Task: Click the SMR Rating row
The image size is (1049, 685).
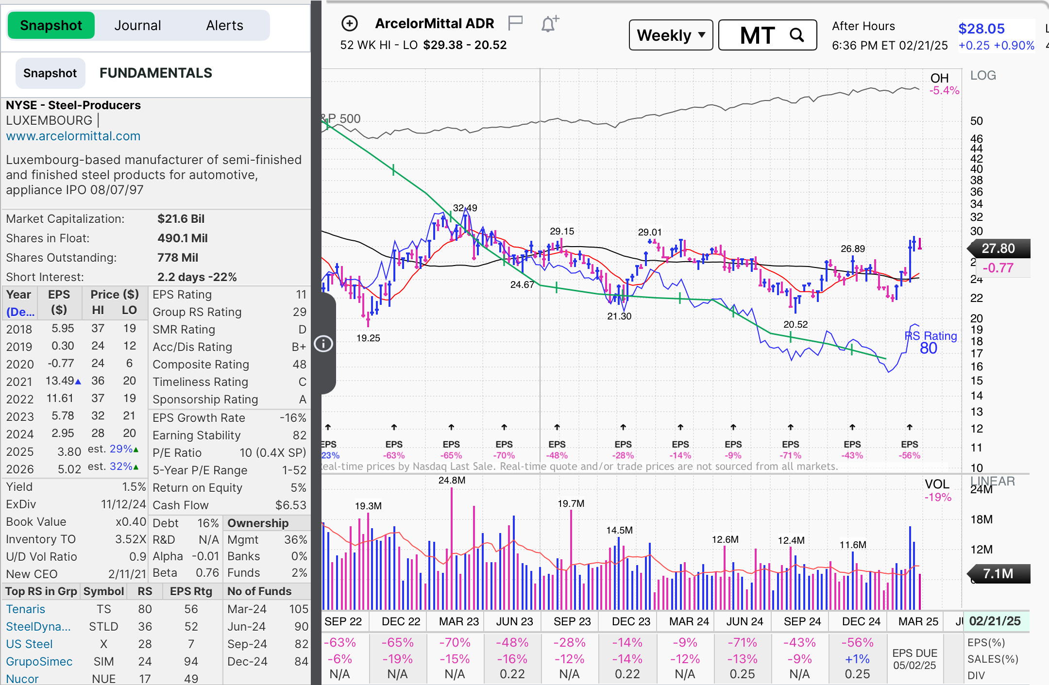Action: pos(229,330)
